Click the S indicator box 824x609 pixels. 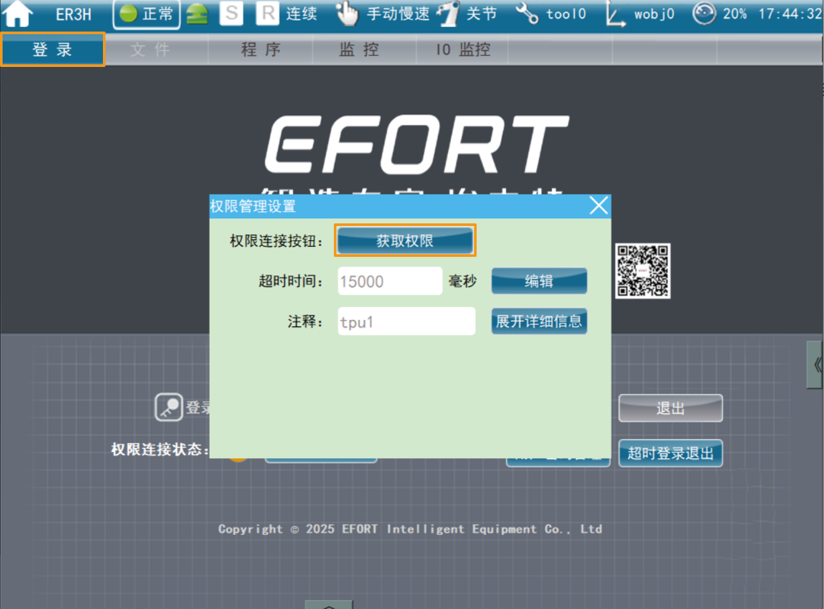(232, 14)
